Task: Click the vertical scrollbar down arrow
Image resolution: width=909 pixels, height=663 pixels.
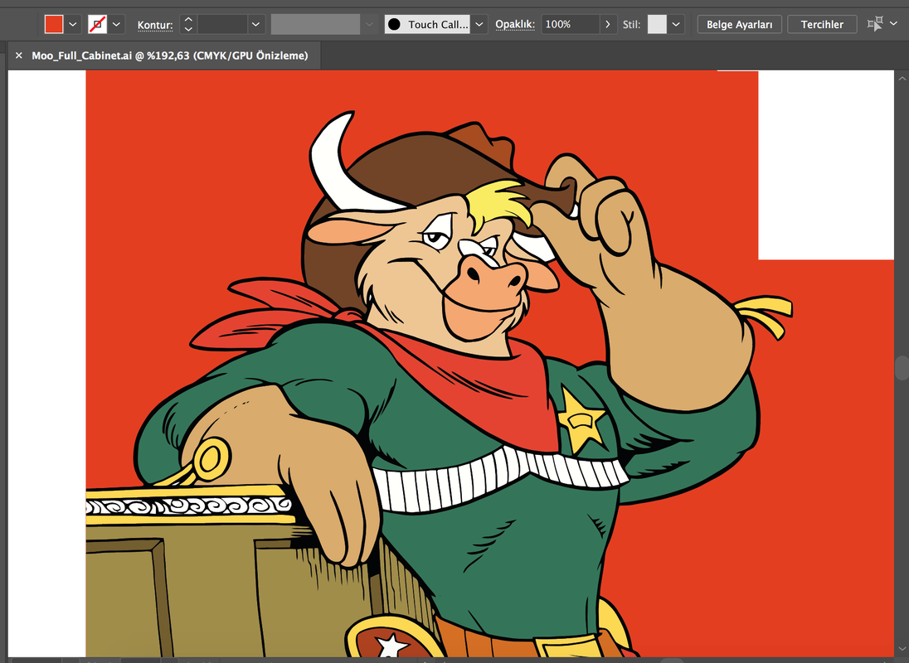Action: 902,650
